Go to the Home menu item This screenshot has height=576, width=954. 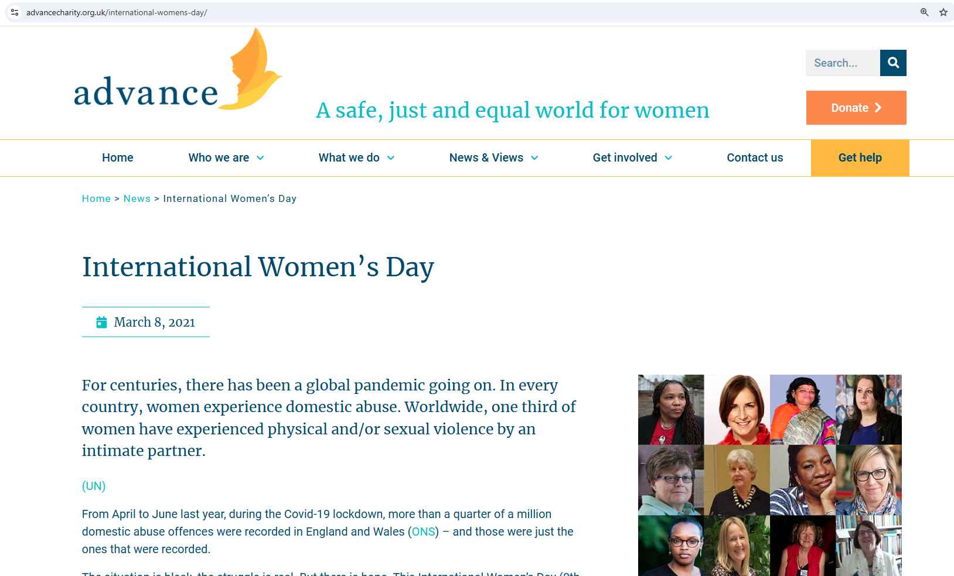(x=117, y=157)
